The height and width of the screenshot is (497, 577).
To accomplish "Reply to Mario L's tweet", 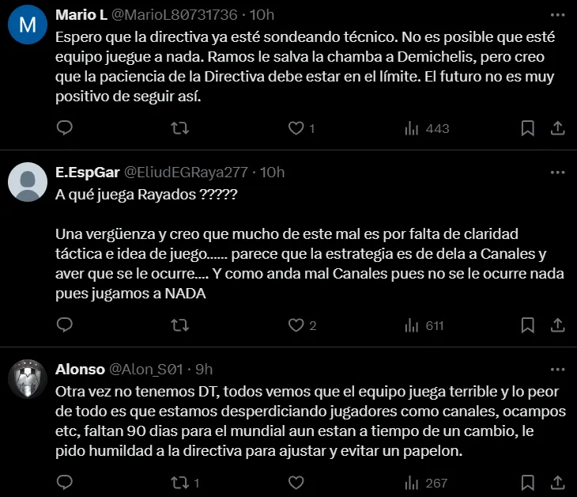I will 66,128.
